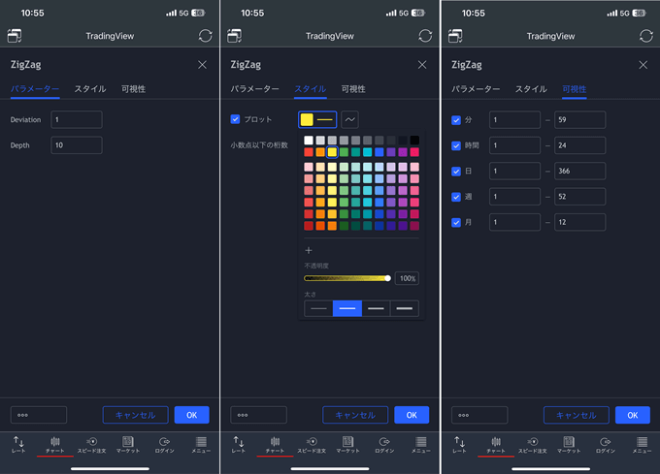The height and width of the screenshot is (474, 660).
Task: Open the window-switch icon on the middle screen
Action: [x=235, y=36]
